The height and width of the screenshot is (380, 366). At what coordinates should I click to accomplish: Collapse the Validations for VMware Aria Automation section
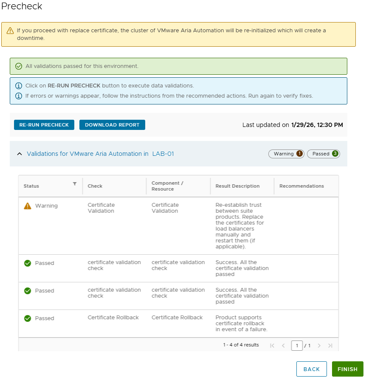point(20,154)
